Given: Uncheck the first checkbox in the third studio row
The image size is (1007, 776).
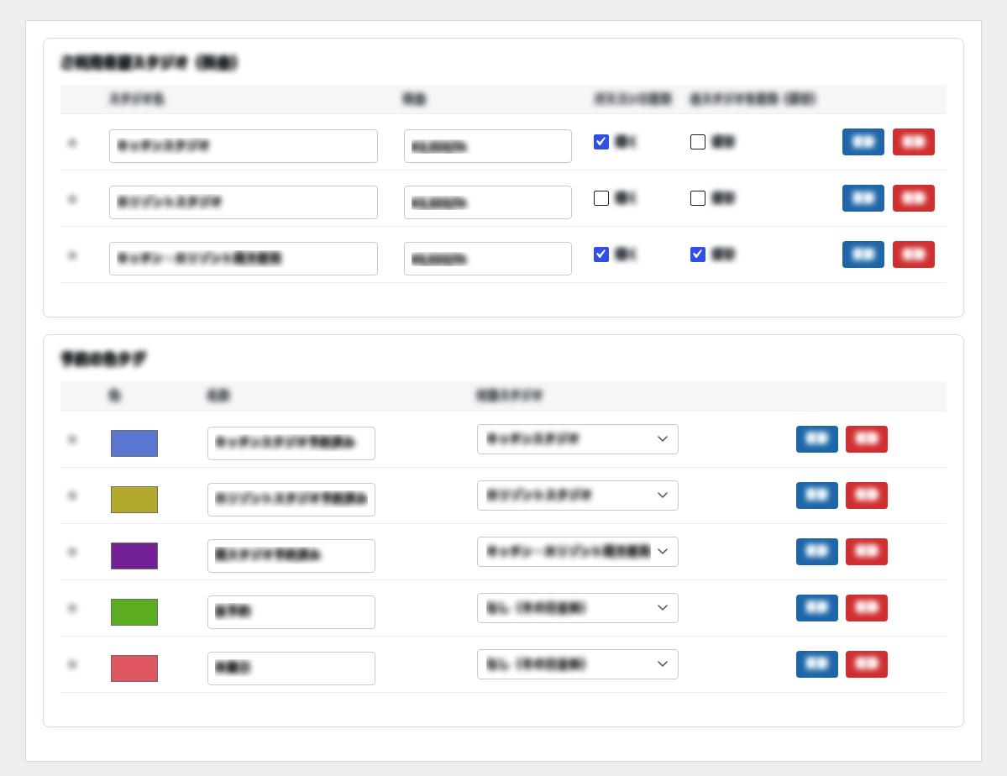Looking at the screenshot, I should (x=601, y=254).
